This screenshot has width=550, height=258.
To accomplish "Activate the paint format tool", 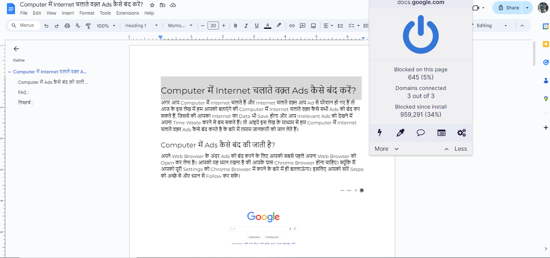I will click(88, 26).
